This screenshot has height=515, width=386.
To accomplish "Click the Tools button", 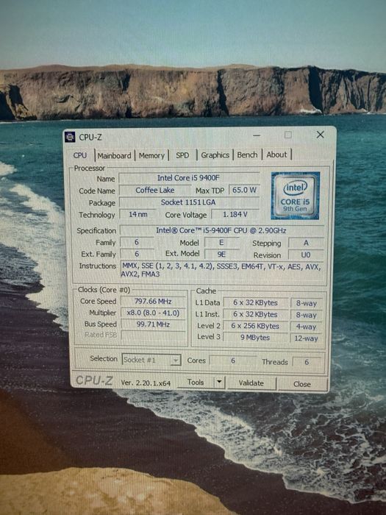I will [x=196, y=383].
